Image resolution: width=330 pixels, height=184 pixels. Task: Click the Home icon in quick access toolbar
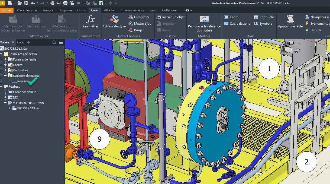52,3
